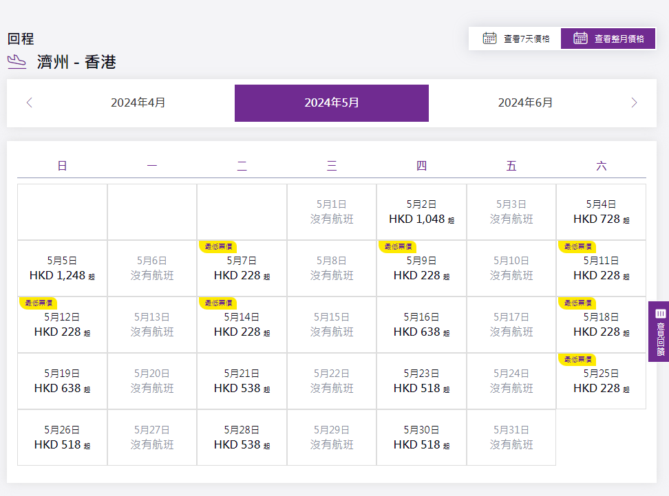Screen dimensions: 669x496
Task: Open the 意見回饋 feedback side tab
Action: tap(659, 331)
